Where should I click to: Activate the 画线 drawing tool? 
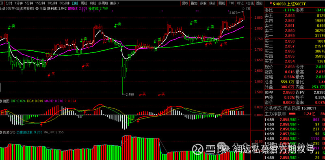click(x=222, y=3)
